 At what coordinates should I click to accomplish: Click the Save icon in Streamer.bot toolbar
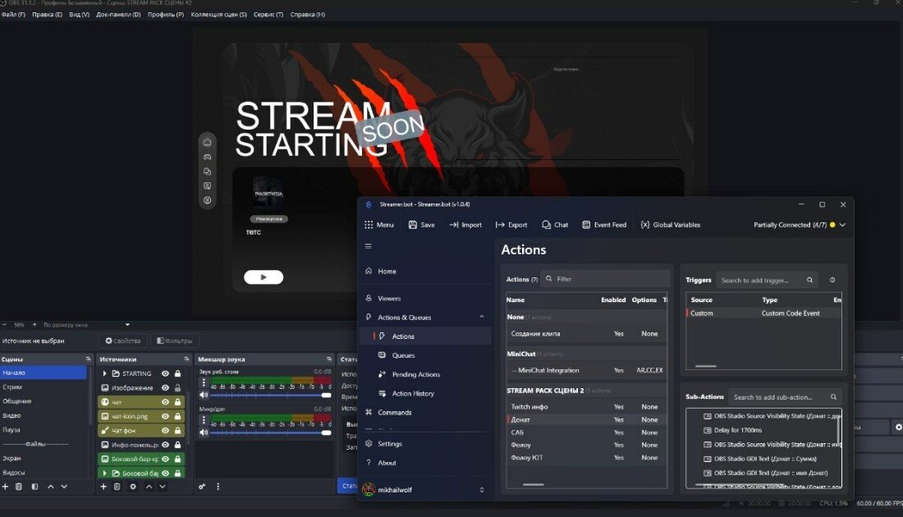pos(413,225)
